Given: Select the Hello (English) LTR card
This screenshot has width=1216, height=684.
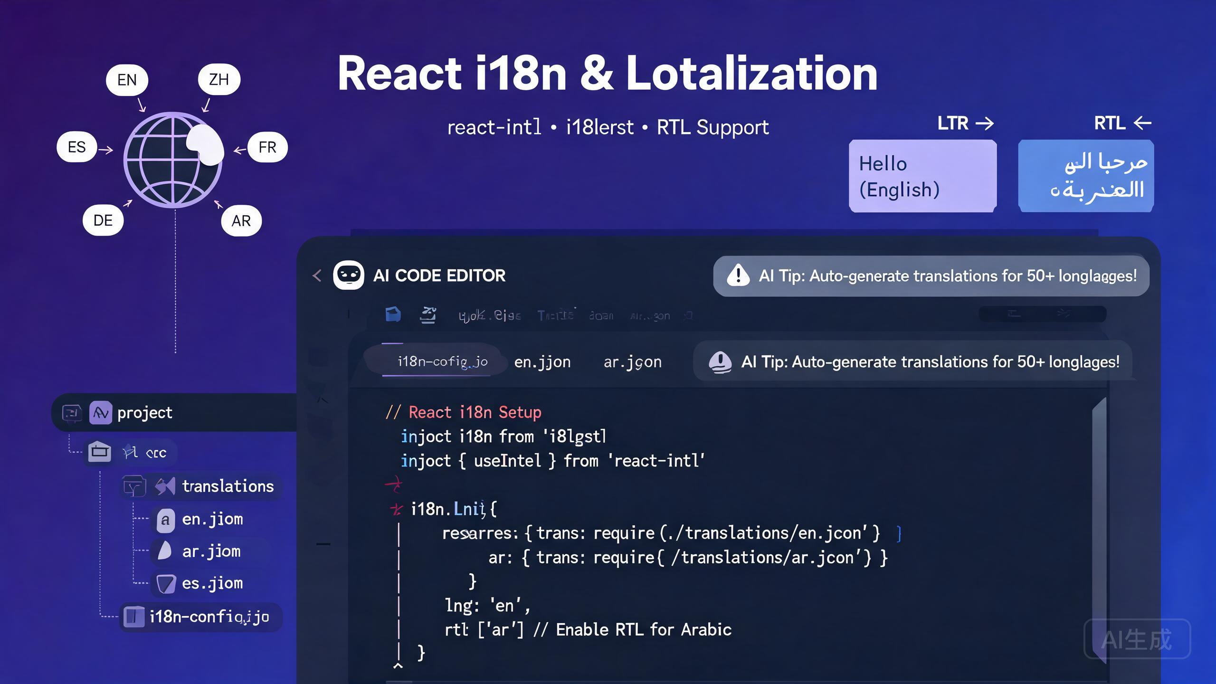Looking at the screenshot, I should 922,176.
